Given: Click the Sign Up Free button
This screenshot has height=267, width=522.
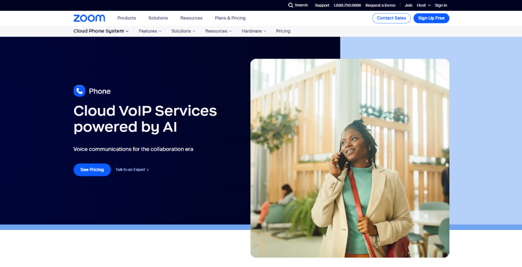Looking at the screenshot, I should [x=431, y=18].
